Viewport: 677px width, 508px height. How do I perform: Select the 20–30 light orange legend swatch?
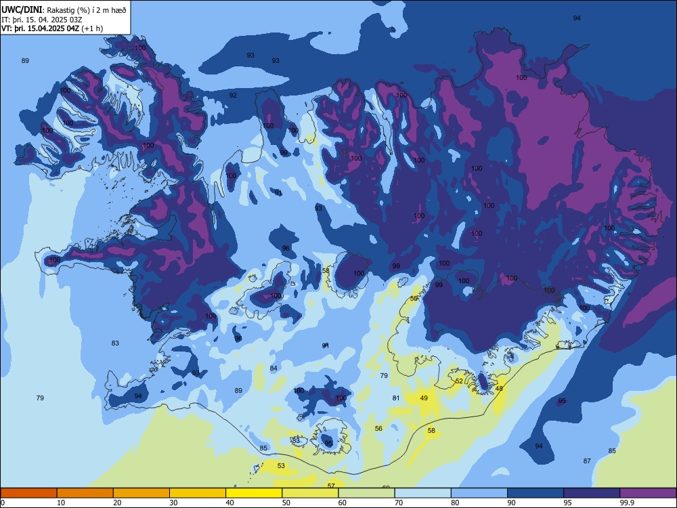[x=141, y=493]
